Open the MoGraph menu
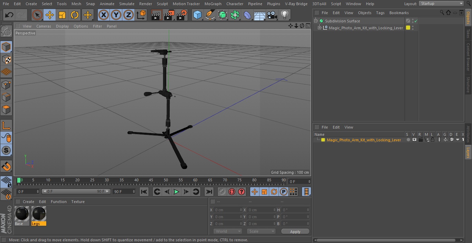Image resolution: width=472 pixels, height=243 pixels. coord(213,4)
